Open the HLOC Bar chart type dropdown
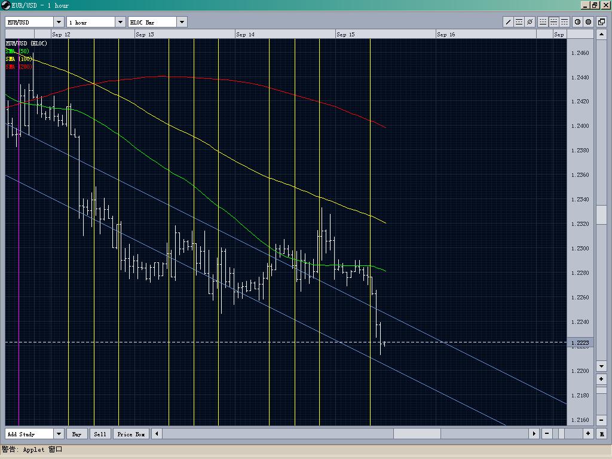The image size is (612, 459). (x=181, y=22)
